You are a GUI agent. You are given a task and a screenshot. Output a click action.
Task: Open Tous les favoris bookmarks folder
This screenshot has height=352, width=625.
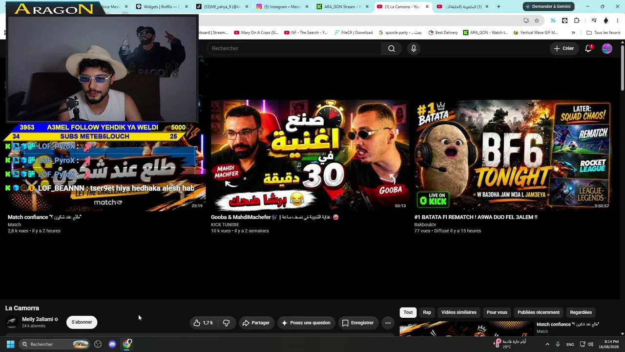click(x=603, y=33)
